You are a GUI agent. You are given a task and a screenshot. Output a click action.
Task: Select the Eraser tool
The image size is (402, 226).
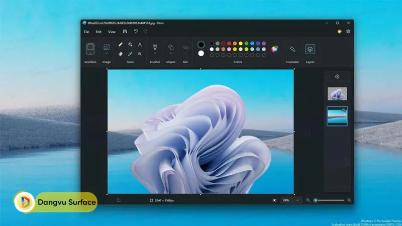click(x=121, y=54)
